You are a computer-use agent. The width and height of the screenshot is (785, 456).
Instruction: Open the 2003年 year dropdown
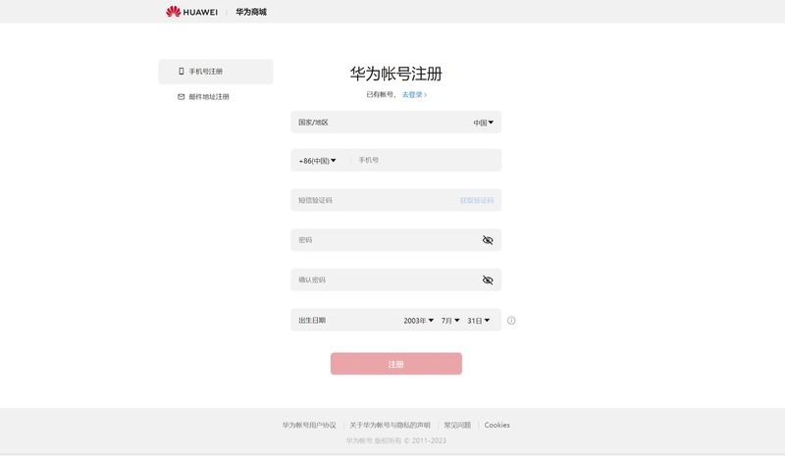point(419,321)
